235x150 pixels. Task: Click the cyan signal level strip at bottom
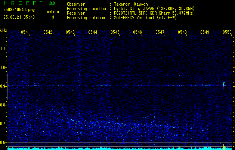coord(120,148)
